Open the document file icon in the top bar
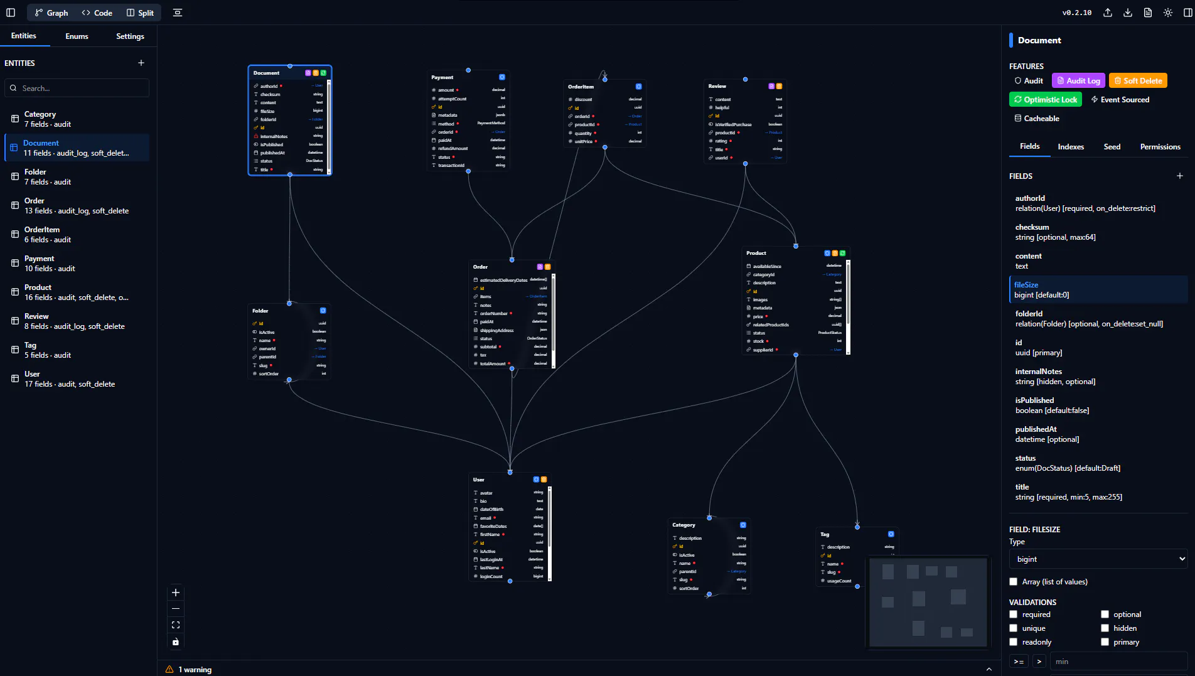The height and width of the screenshot is (676, 1195). pos(1148,13)
